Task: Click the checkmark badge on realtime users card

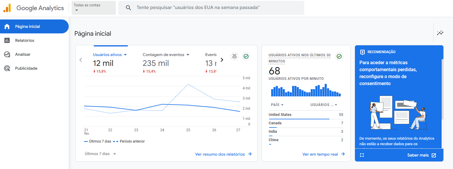Action: [x=339, y=56]
